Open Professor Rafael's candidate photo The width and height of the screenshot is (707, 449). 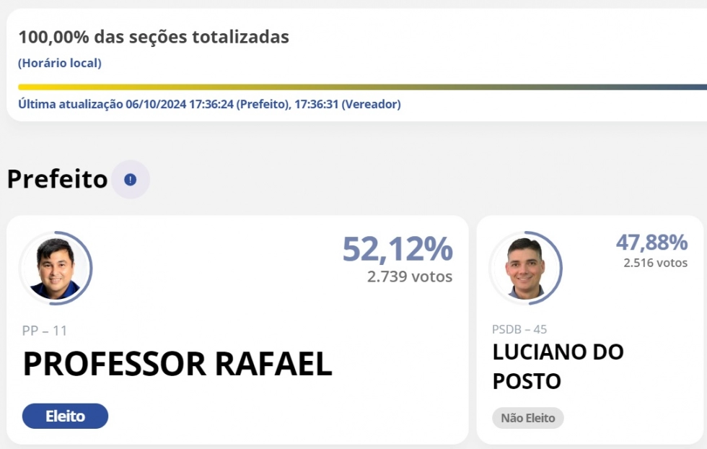coord(56,268)
